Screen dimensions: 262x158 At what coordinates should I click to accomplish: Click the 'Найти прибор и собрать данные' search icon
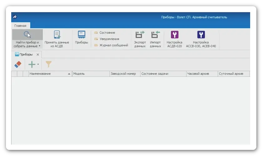[27, 35]
